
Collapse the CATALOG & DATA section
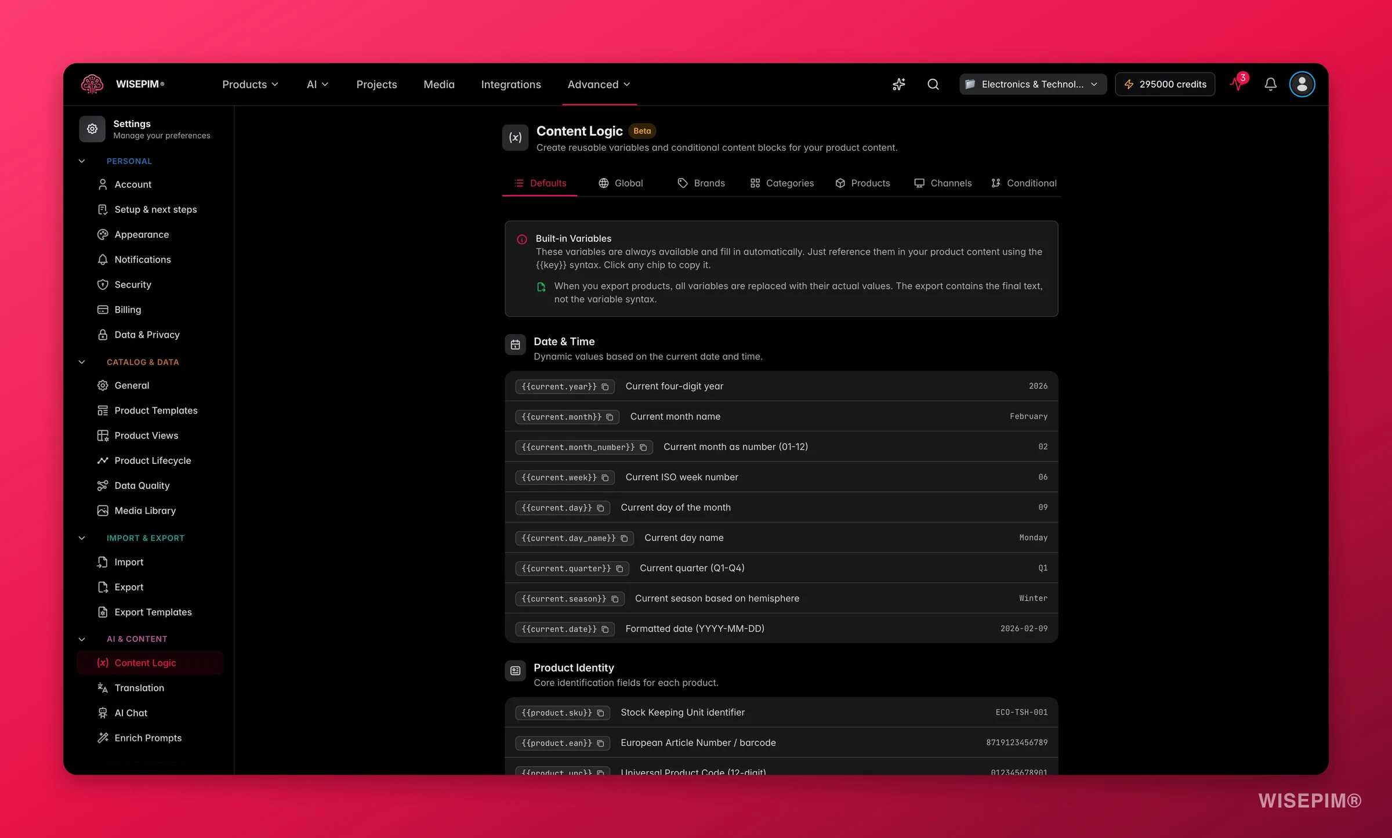coord(82,362)
